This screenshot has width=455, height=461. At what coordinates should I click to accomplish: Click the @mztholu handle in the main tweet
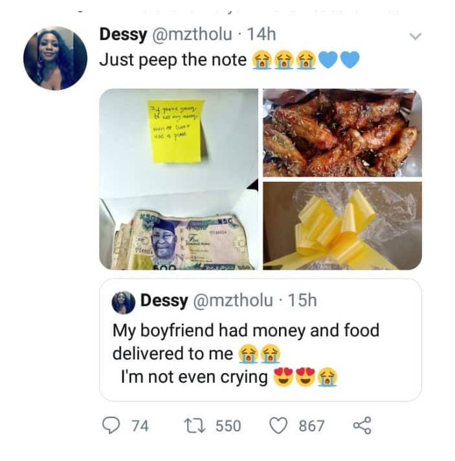(192, 36)
